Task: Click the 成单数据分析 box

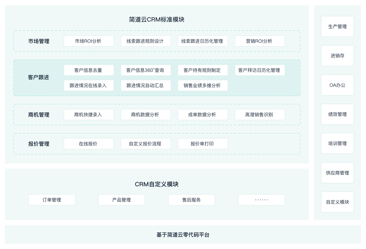Action: (203, 115)
